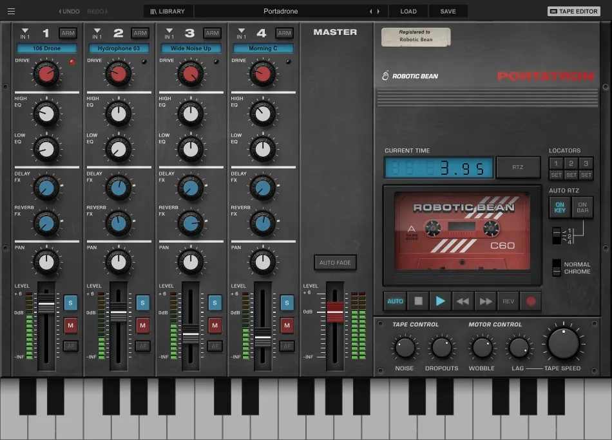The height and width of the screenshot is (440, 612).
Task: Click the Rewind button
Action: click(x=463, y=301)
